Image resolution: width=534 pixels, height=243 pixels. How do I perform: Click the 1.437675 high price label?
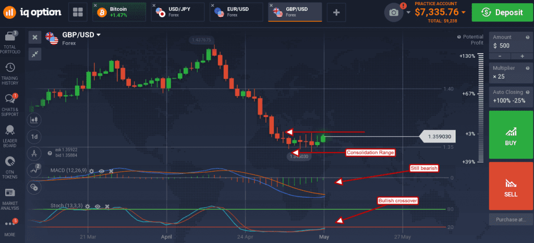pos(202,40)
